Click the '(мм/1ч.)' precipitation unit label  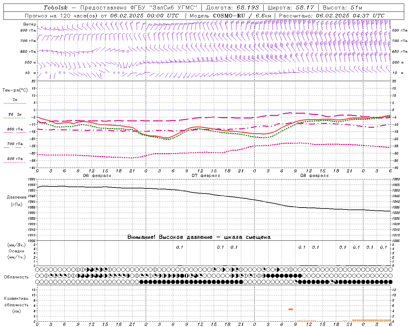point(17,257)
